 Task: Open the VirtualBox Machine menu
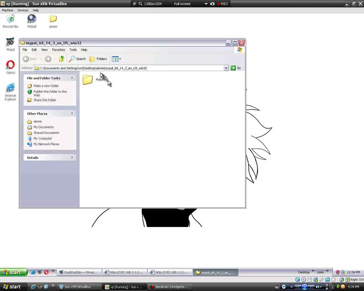tap(8, 10)
